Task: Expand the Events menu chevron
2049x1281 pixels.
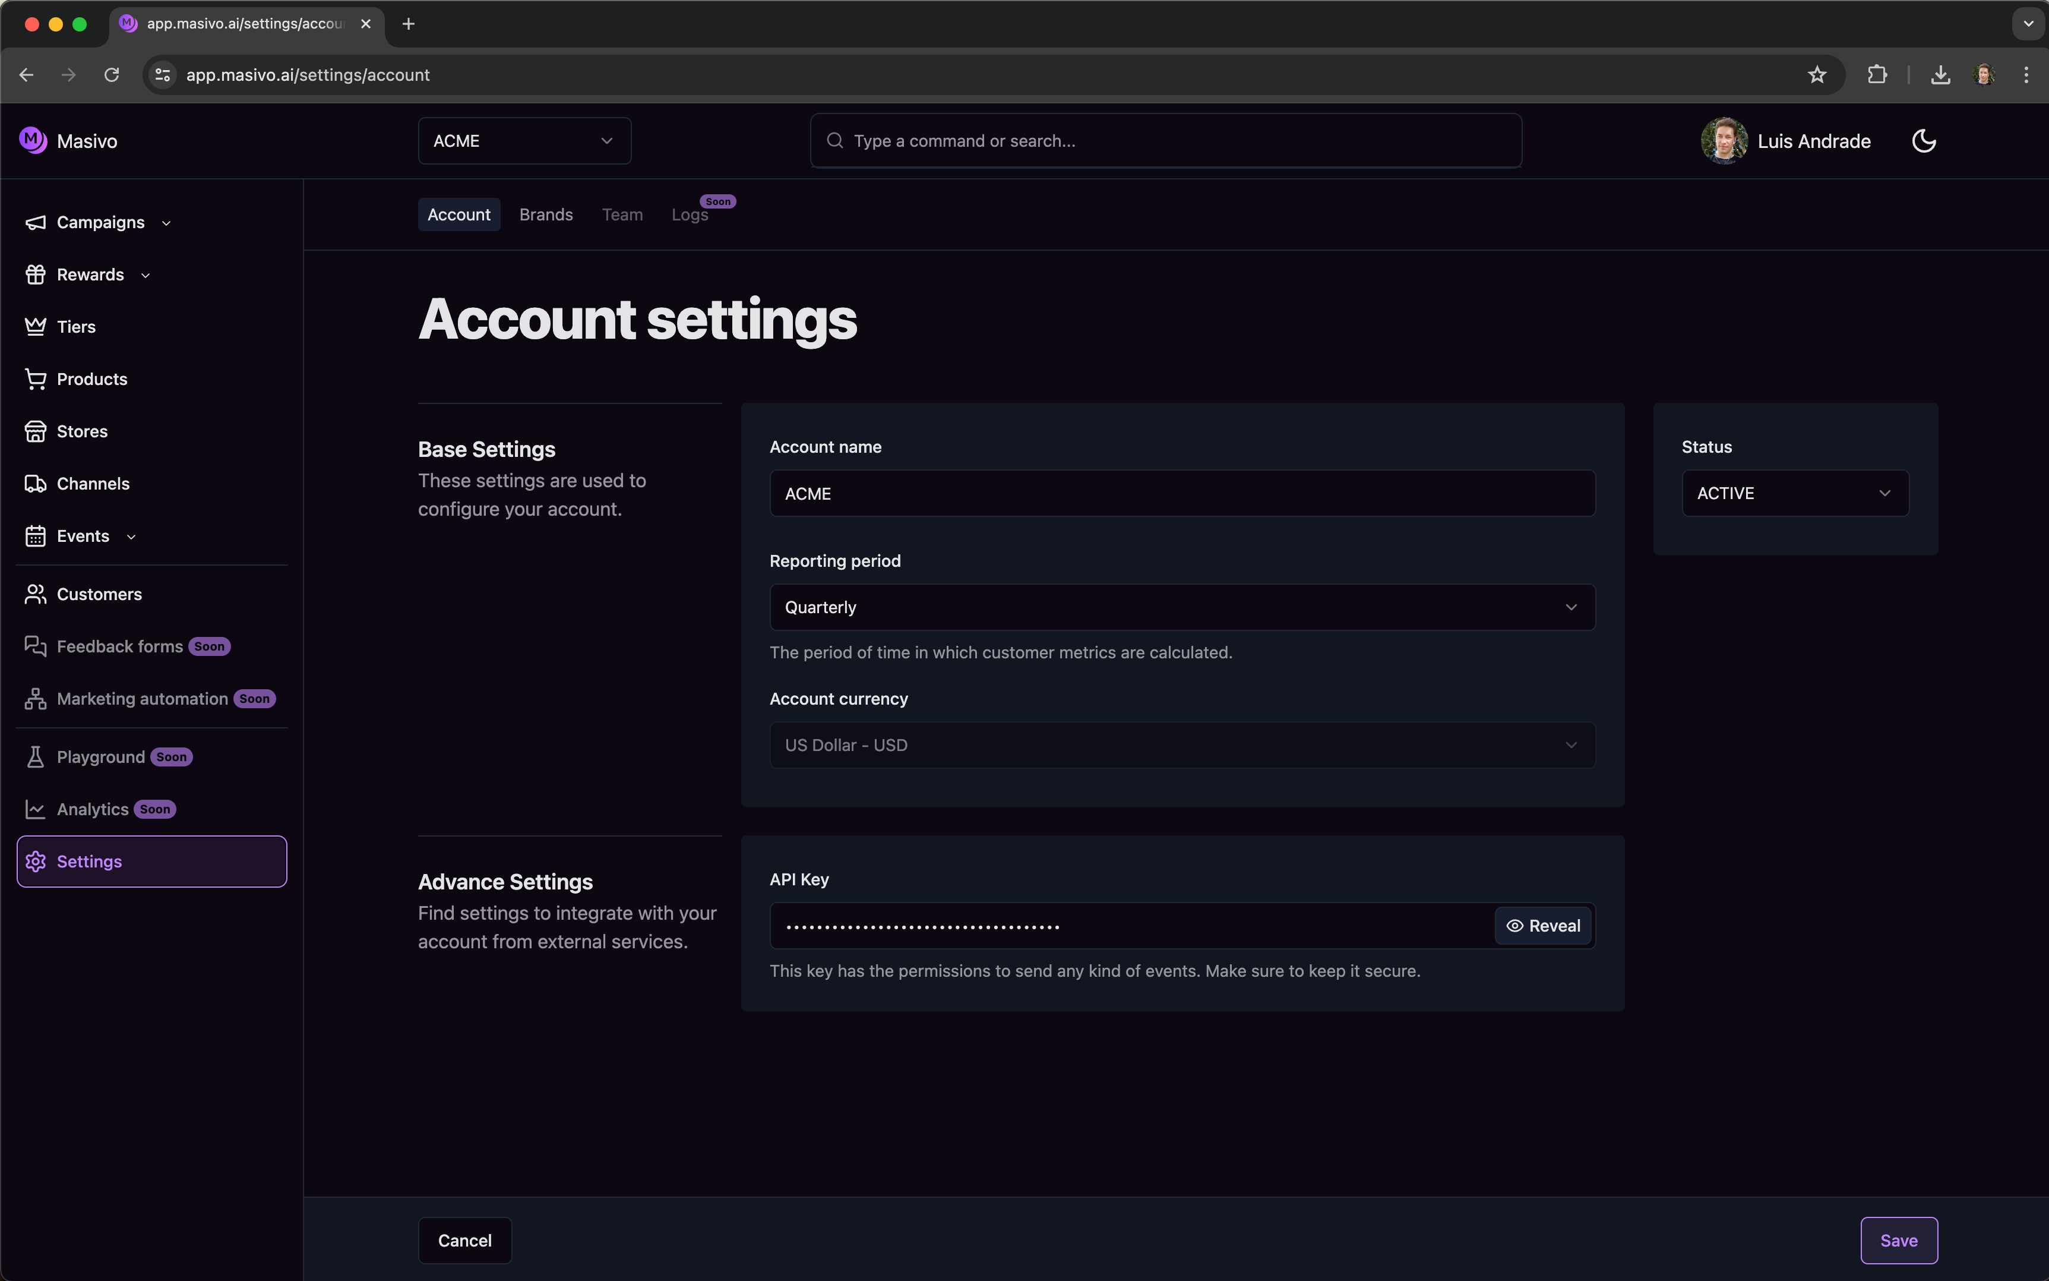Action: tap(131, 537)
